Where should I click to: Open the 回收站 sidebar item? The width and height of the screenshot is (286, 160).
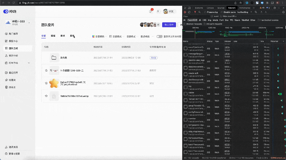click(13, 87)
